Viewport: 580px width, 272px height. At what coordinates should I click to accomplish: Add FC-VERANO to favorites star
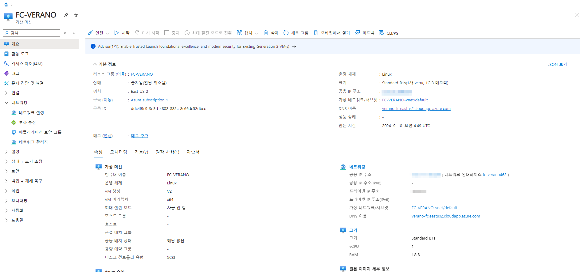point(76,15)
